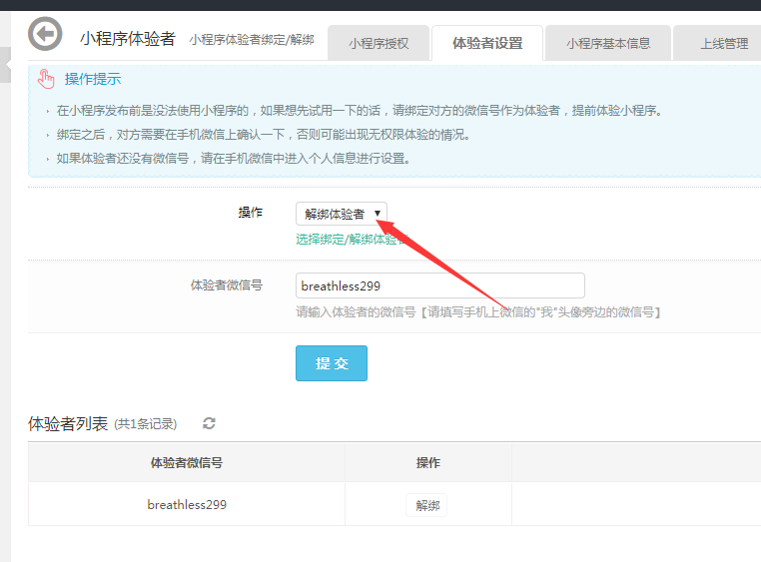Click 解绑 for breathless299 in the list
The width and height of the screenshot is (761, 562).
point(427,505)
